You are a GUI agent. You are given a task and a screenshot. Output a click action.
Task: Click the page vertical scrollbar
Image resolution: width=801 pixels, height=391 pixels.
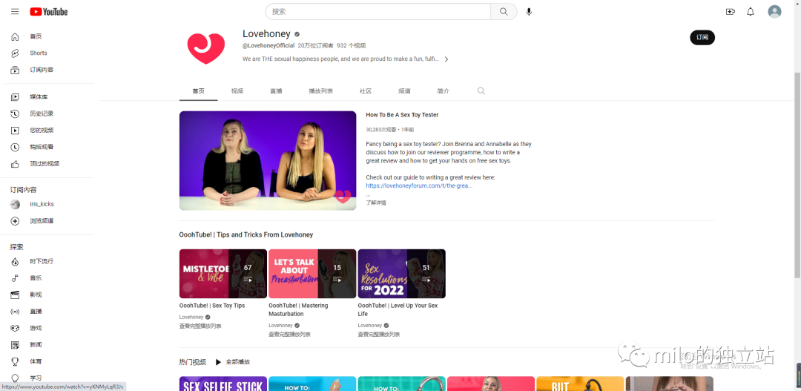click(797, 175)
